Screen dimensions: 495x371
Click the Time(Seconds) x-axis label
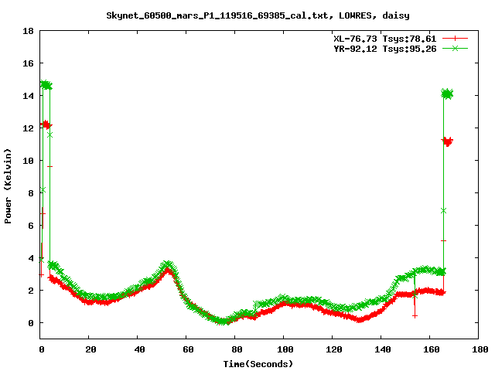click(258, 364)
